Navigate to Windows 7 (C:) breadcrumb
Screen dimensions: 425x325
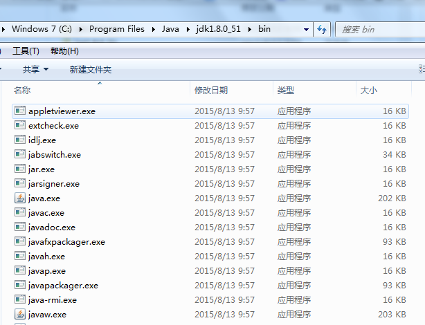coord(42,29)
